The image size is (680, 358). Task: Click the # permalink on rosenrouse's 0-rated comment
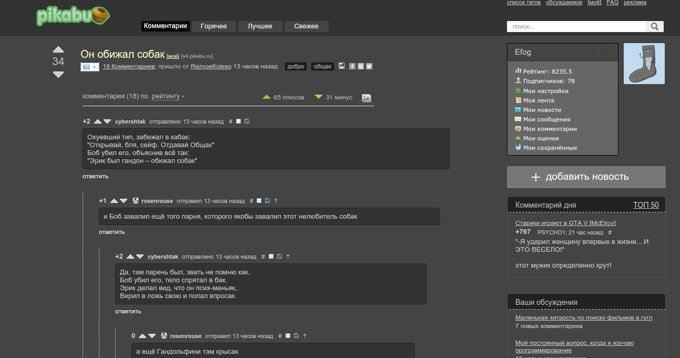(280, 336)
